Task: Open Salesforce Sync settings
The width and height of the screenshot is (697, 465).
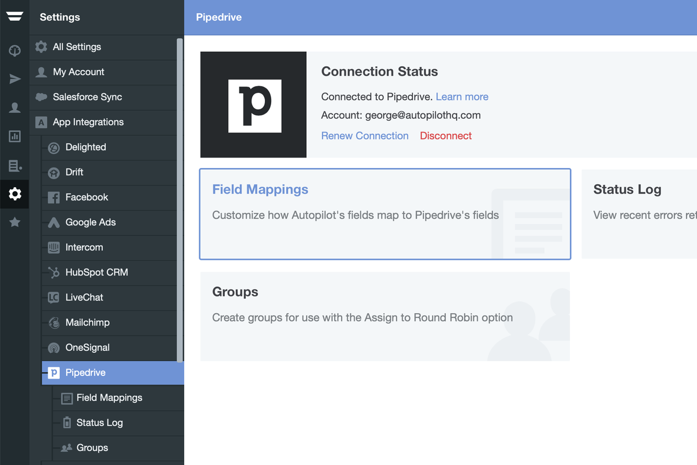Action: point(103,97)
